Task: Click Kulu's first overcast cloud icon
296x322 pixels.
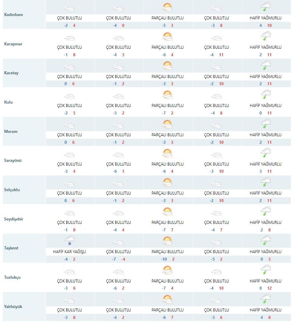Action: tap(70, 96)
